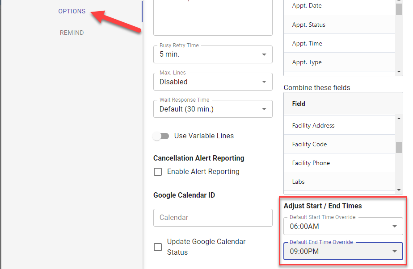This screenshot has height=269, width=413.
Task: Open the OPTIONS tab
Action: click(x=72, y=11)
